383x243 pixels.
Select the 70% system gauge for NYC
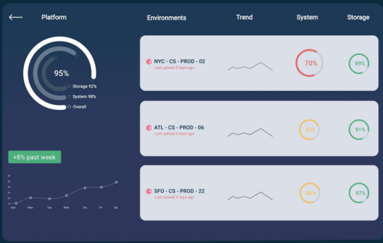coord(309,63)
